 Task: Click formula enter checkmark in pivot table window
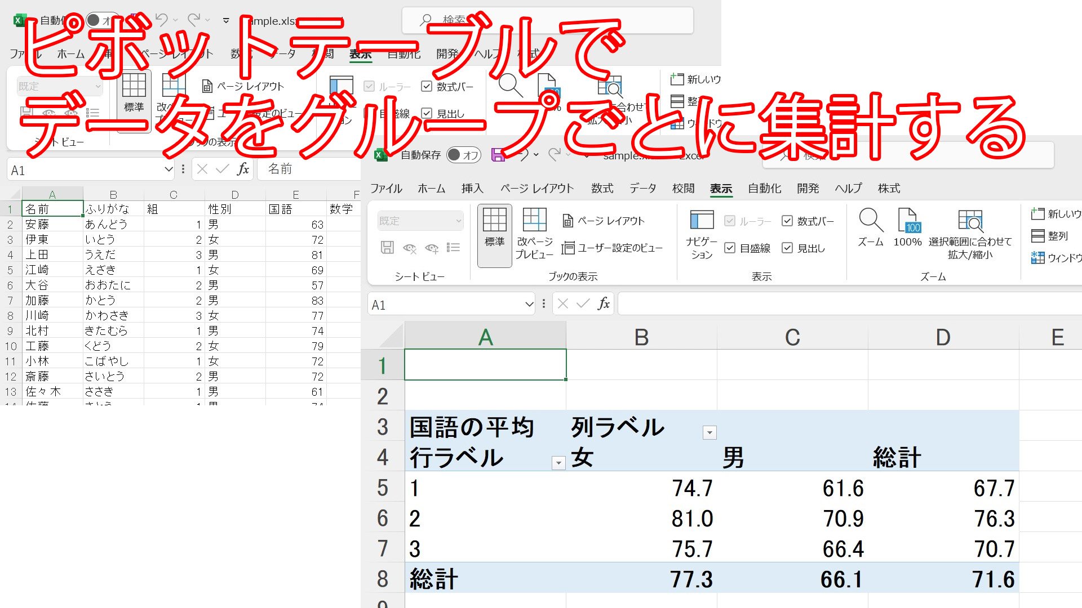point(583,304)
